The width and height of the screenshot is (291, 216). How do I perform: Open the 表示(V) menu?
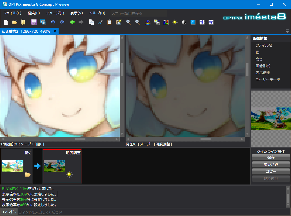[x=76, y=13]
